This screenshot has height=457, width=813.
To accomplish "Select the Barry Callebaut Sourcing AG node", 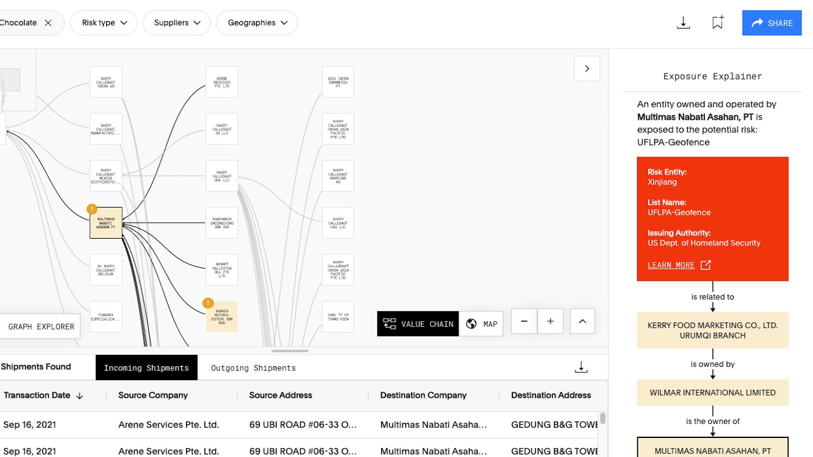I will pos(338,176).
